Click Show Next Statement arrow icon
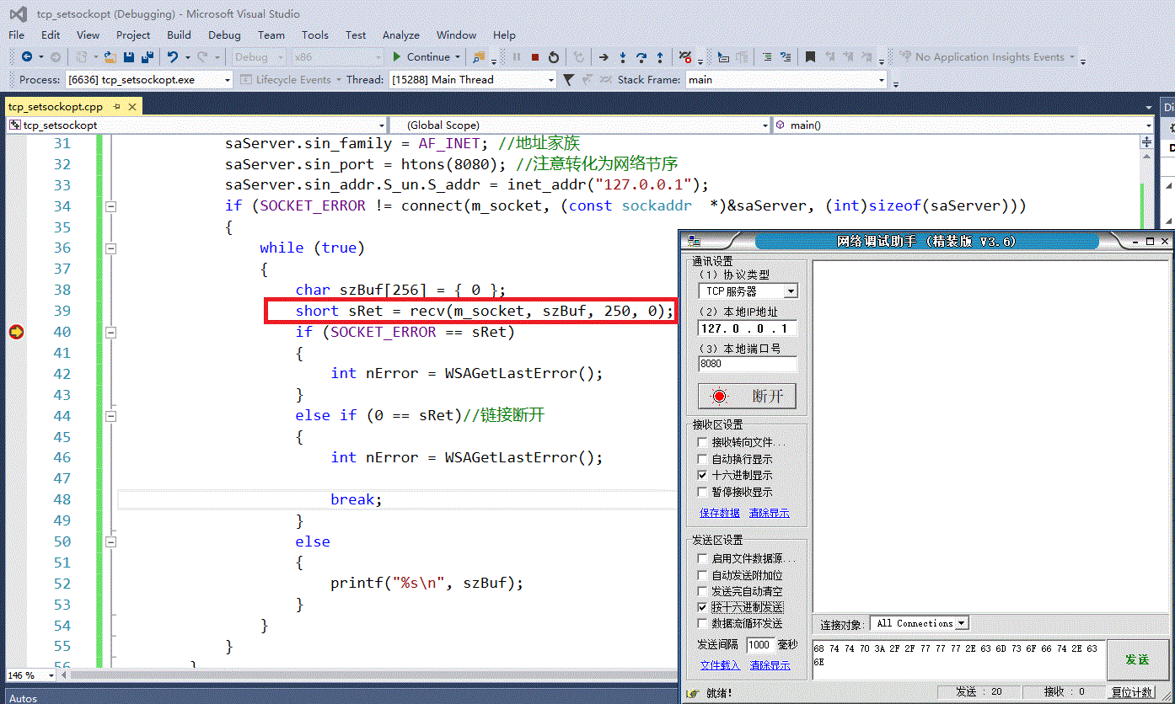The width and height of the screenshot is (1175, 704). click(x=604, y=57)
